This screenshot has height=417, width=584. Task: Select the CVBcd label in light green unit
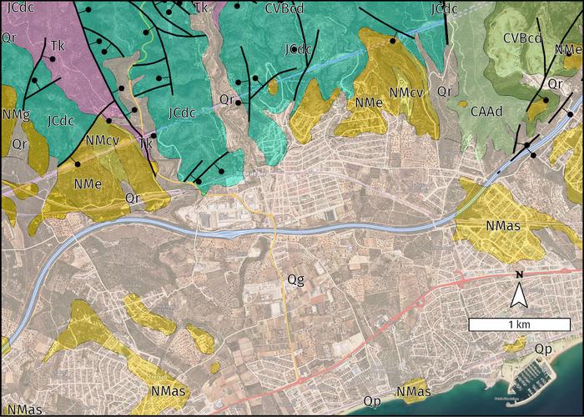(x=523, y=38)
